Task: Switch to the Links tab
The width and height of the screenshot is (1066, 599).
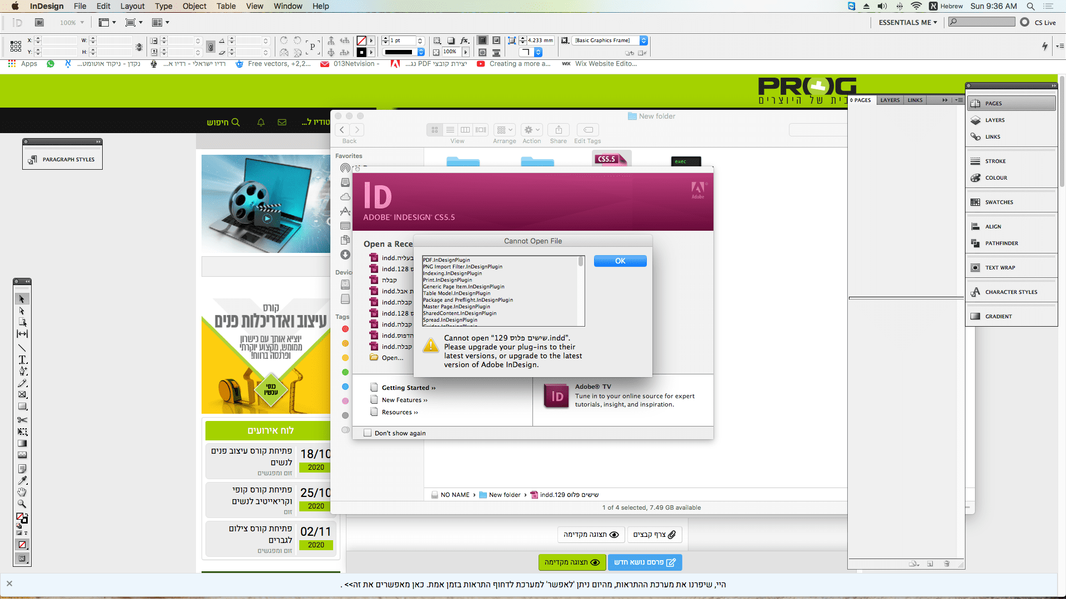Action: tap(915, 100)
